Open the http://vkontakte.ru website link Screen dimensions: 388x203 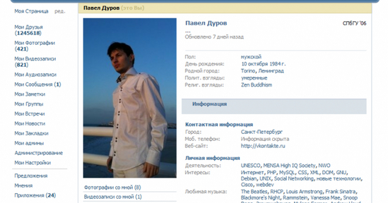pos(263,146)
